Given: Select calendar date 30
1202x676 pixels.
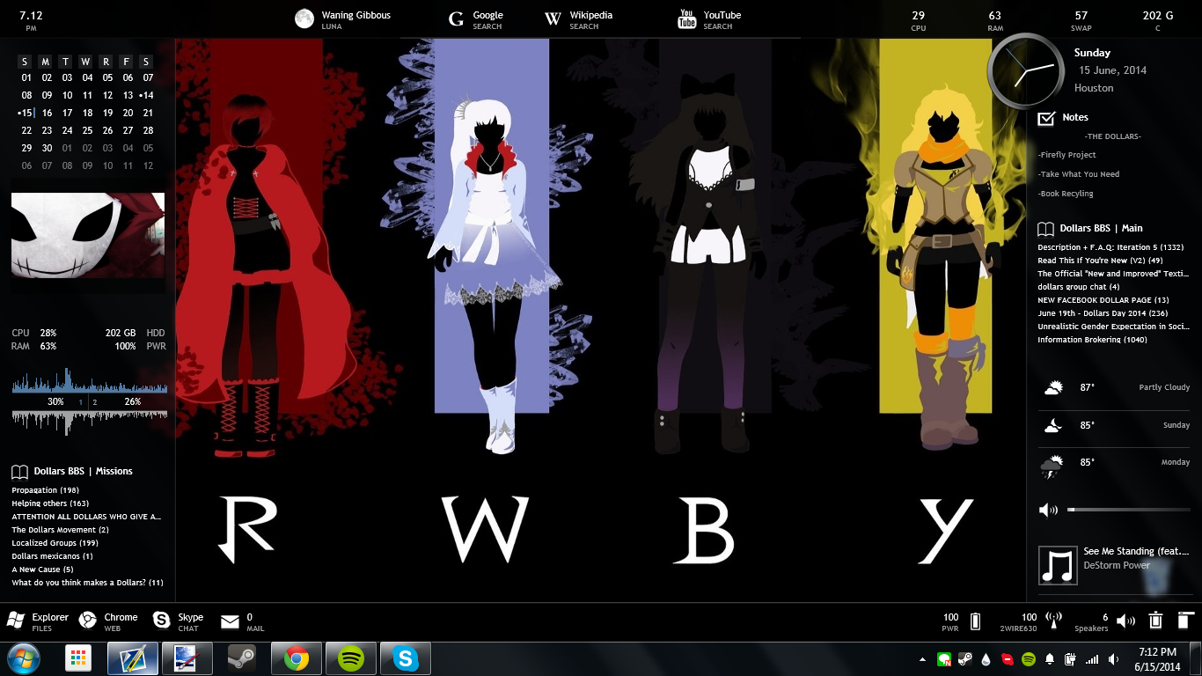Looking at the screenshot, I should pyautogui.click(x=47, y=148).
